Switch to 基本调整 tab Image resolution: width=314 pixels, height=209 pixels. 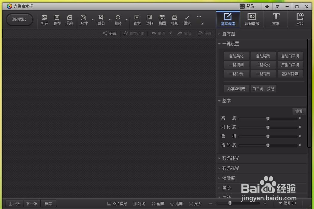tap(228, 19)
